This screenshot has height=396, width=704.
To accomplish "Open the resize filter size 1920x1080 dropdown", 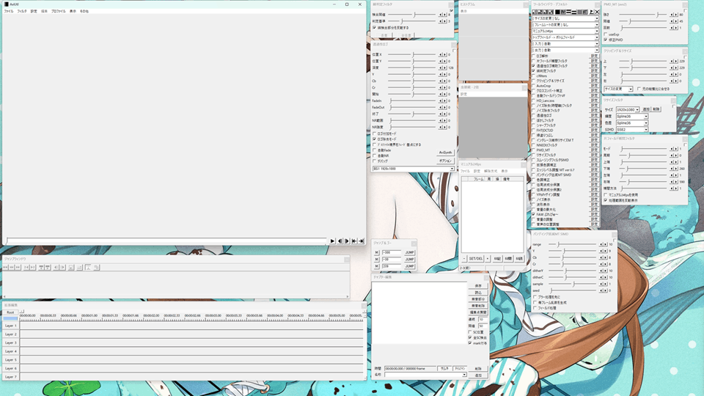I will click(628, 109).
